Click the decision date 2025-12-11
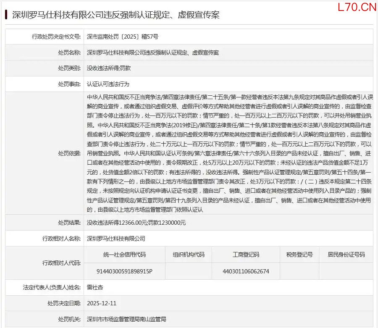The height and width of the screenshot is (328, 378). 101,303
